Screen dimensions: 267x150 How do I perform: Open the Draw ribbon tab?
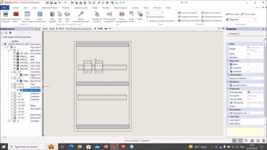click(95, 8)
